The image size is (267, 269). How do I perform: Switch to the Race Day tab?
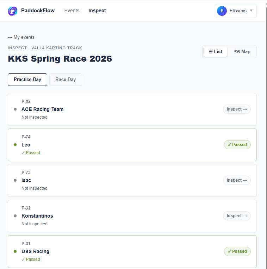pyautogui.click(x=66, y=80)
